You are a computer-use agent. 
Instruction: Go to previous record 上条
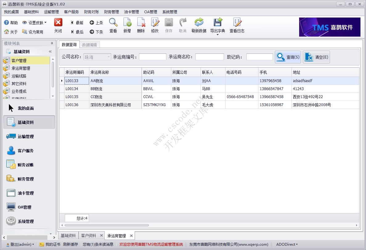pos(96,22)
